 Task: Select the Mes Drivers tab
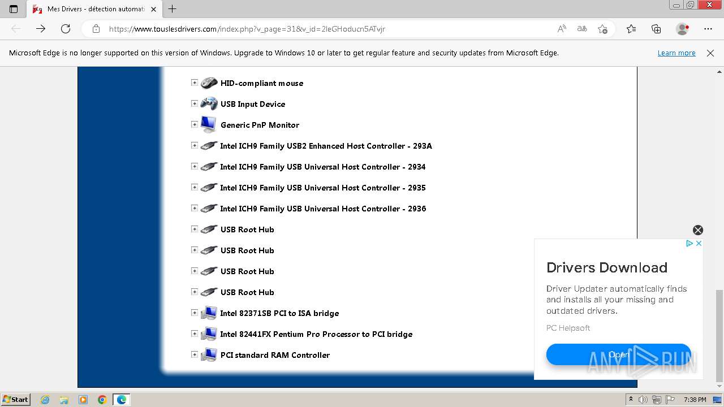click(93, 9)
